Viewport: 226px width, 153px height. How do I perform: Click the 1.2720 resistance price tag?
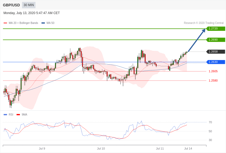click(x=216, y=28)
